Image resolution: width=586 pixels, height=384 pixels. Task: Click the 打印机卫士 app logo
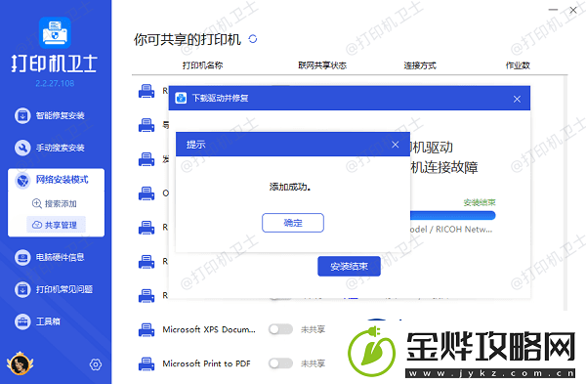coord(55,32)
